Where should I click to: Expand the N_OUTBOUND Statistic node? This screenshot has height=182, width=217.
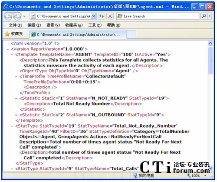pos(16,115)
